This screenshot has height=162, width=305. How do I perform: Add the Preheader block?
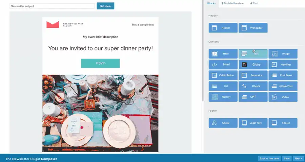pos(253,28)
